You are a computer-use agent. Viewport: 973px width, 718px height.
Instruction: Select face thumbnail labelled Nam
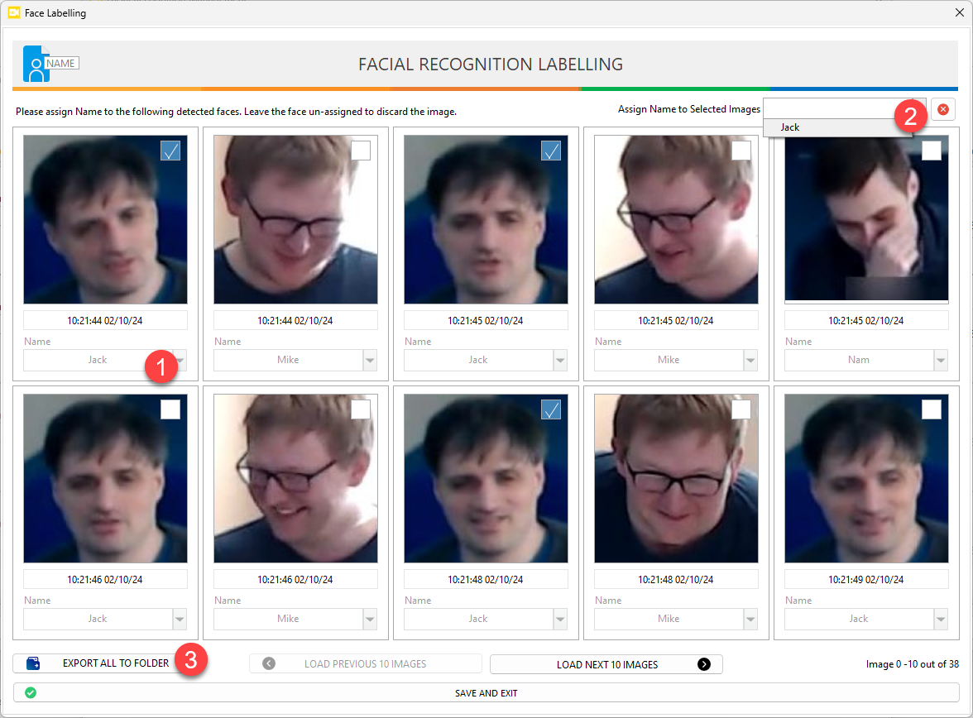point(866,218)
